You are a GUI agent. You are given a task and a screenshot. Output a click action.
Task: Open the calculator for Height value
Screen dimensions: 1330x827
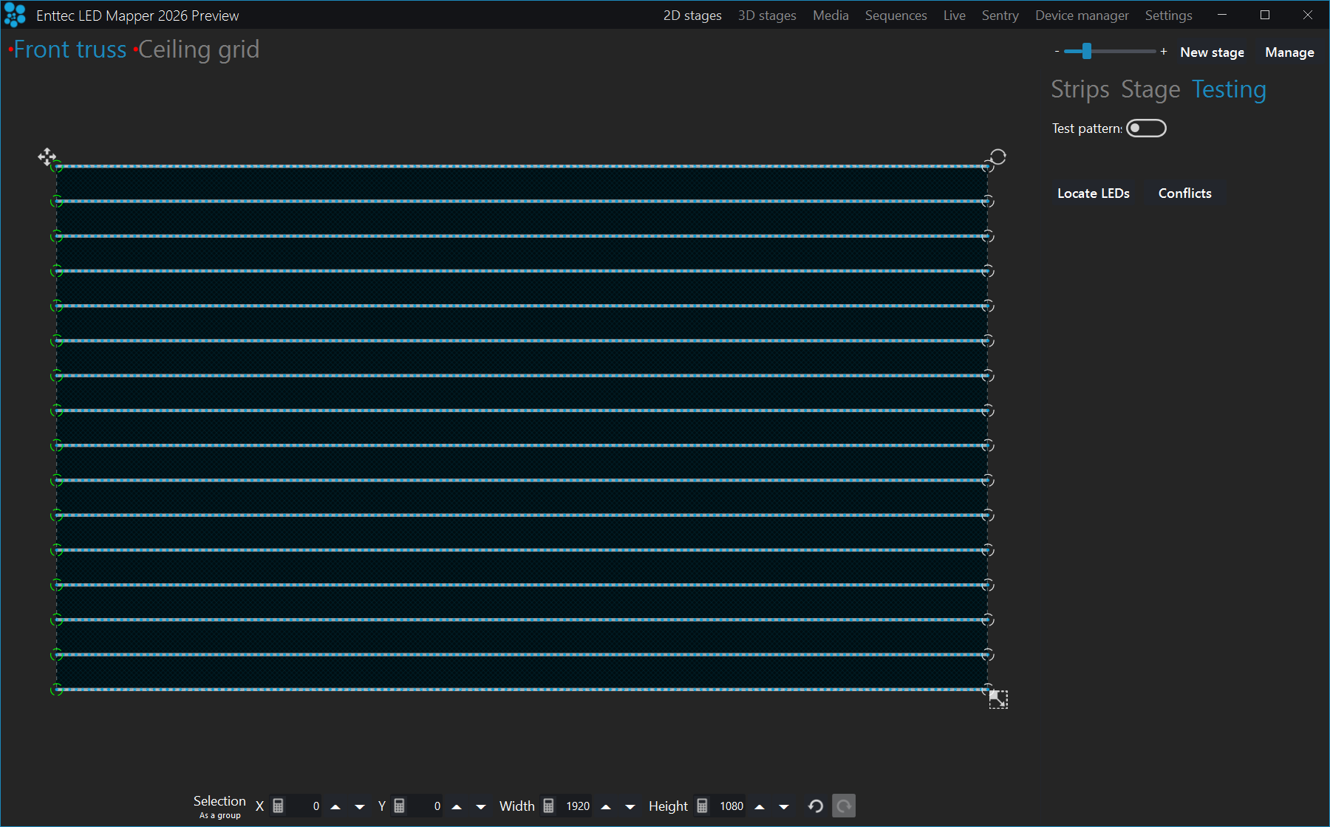pyautogui.click(x=703, y=806)
